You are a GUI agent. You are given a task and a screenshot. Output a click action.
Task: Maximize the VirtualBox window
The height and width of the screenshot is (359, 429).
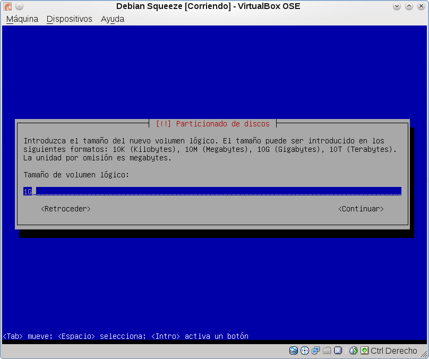pyautogui.click(x=409, y=6)
